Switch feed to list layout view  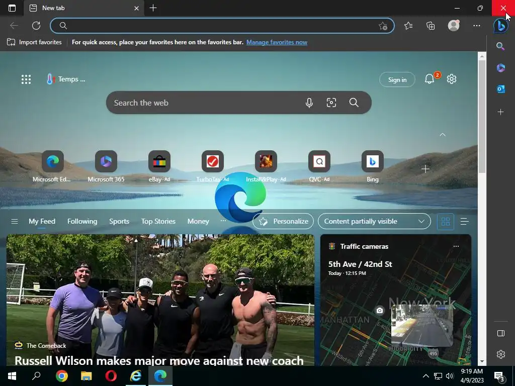(x=464, y=222)
